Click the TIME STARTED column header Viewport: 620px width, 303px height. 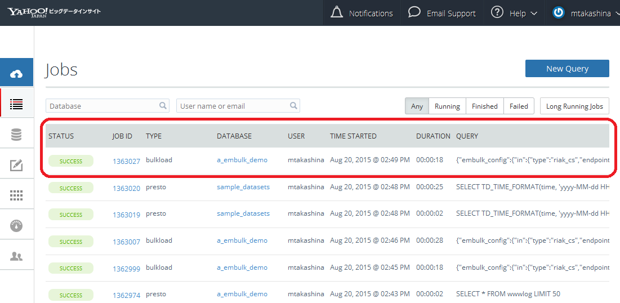[x=353, y=136]
